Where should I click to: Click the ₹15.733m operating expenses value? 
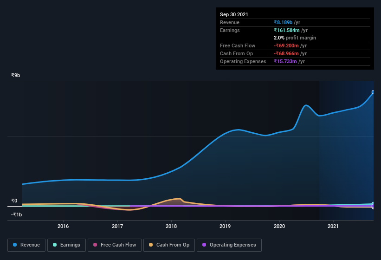[285, 61]
